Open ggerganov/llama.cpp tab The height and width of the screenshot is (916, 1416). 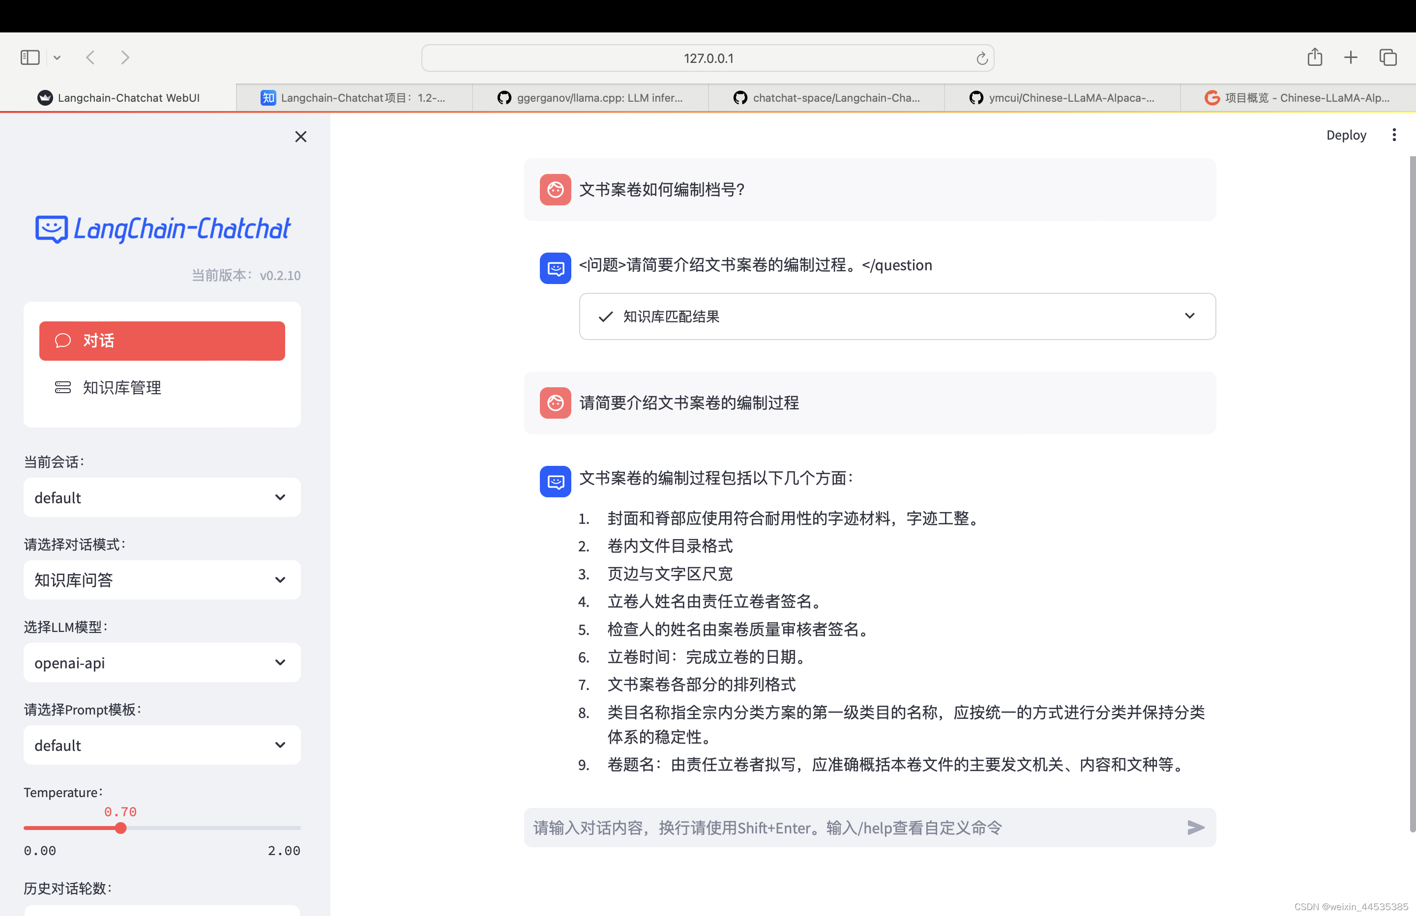590,98
